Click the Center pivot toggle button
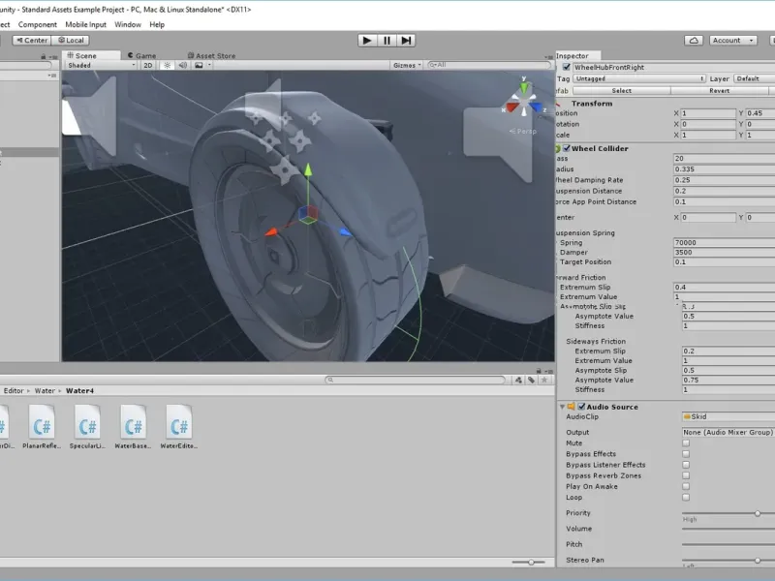The width and height of the screenshot is (775, 581). pos(31,40)
